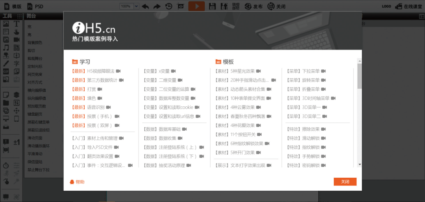Image resolution: width=425 pixels, height=202 pixels.
Task: Select the GIF tool in toolbox
Action: [x=6, y=71]
